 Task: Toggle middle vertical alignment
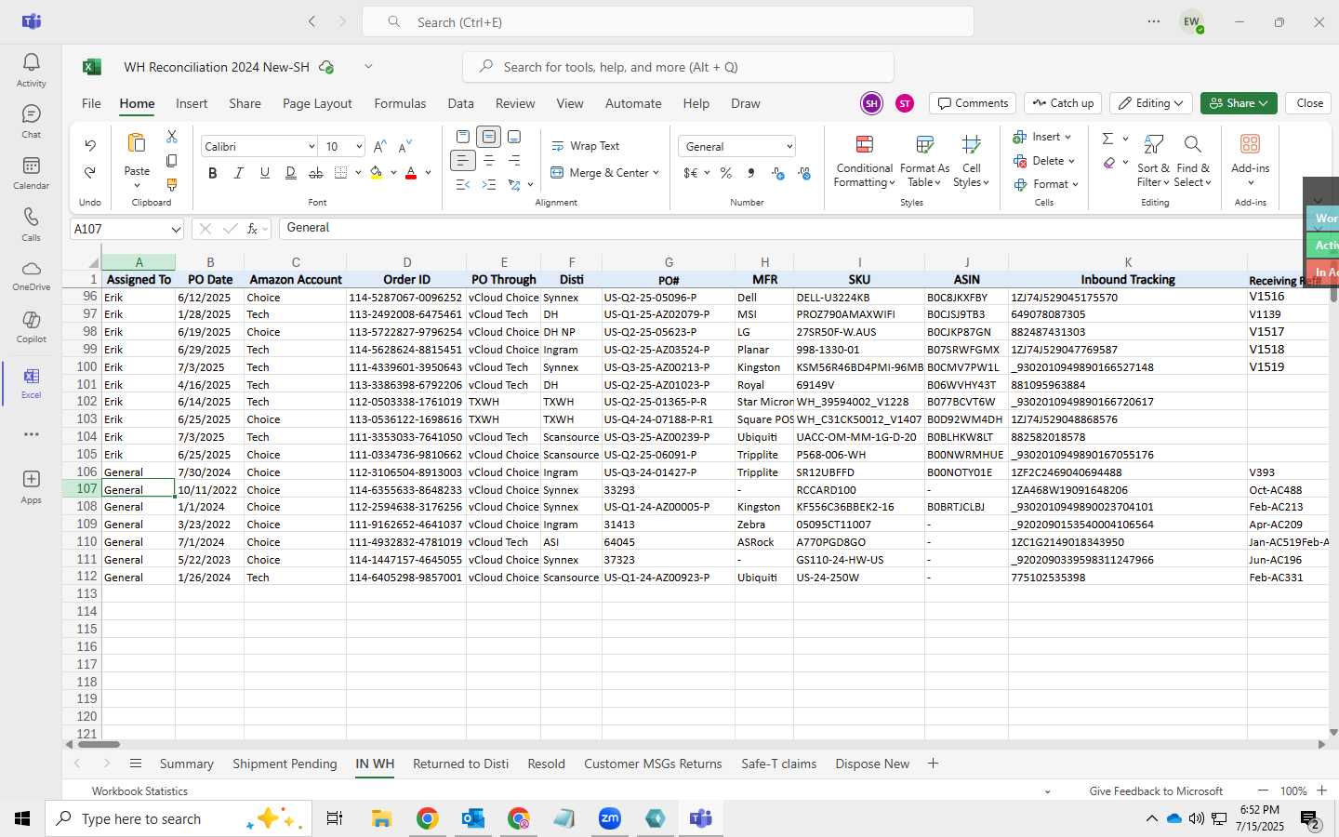click(489, 137)
